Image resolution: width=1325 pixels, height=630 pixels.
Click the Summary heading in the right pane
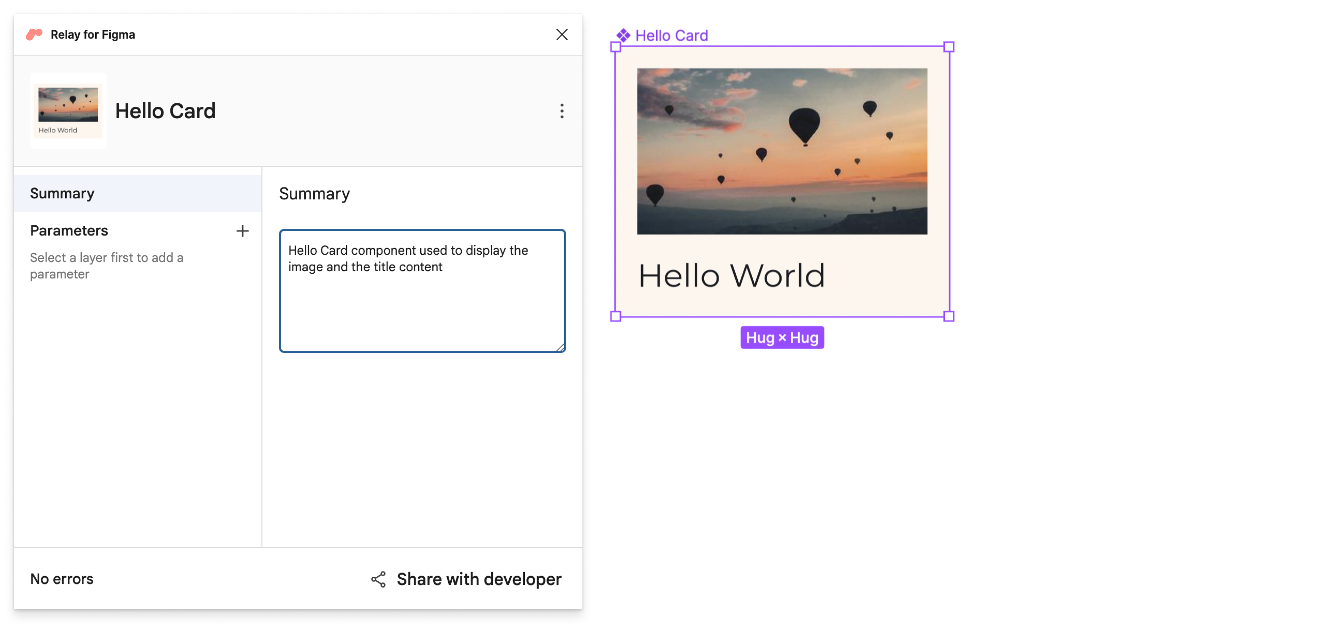pyautogui.click(x=314, y=194)
